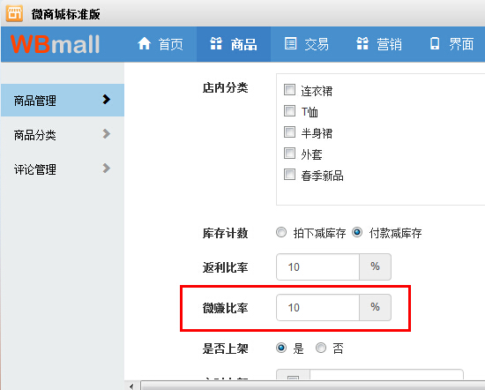Expand 商品分类 sidebar chevron
The width and height of the screenshot is (485, 390).
coord(106,134)
